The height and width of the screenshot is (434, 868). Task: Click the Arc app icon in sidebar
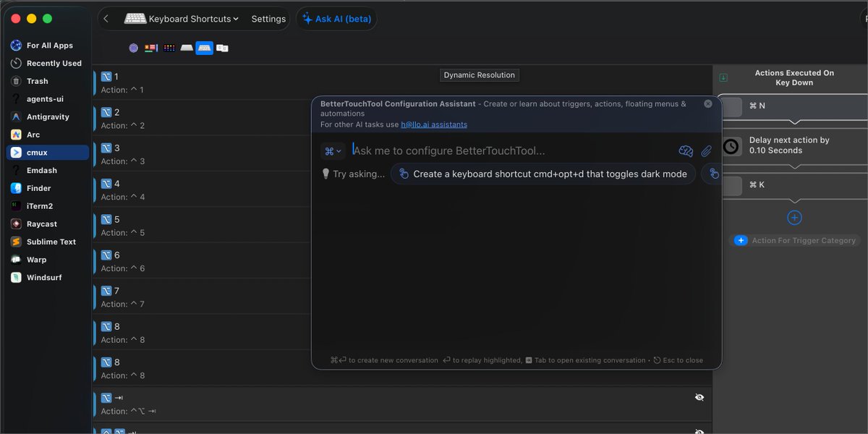click(16, 135)
